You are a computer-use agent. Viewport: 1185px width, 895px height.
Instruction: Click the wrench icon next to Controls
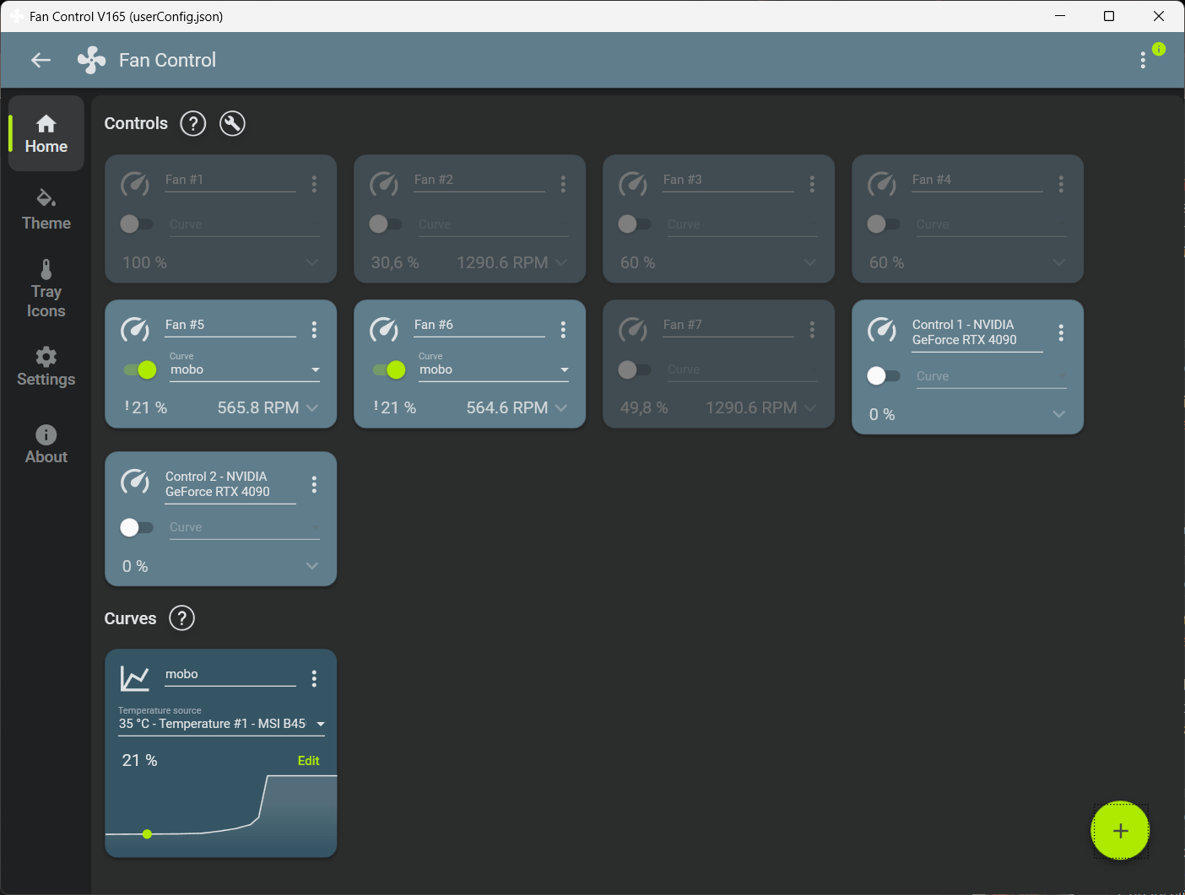coord(232,124)
